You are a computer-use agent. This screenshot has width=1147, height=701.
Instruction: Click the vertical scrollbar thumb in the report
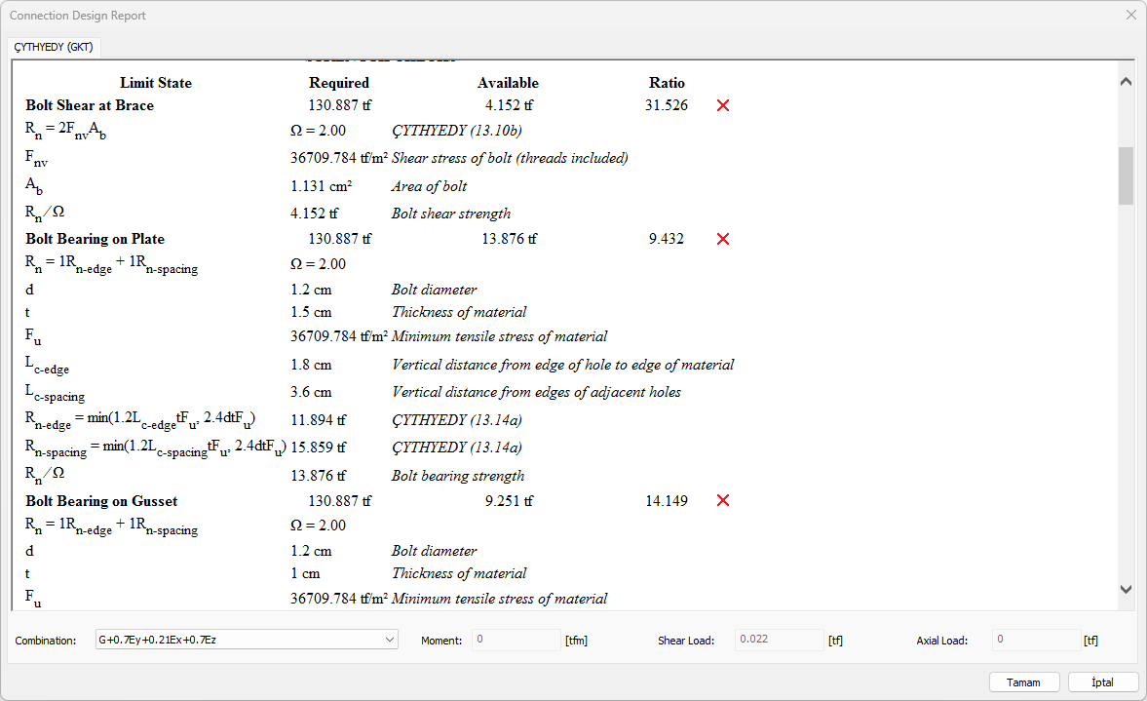(1126, 175)
